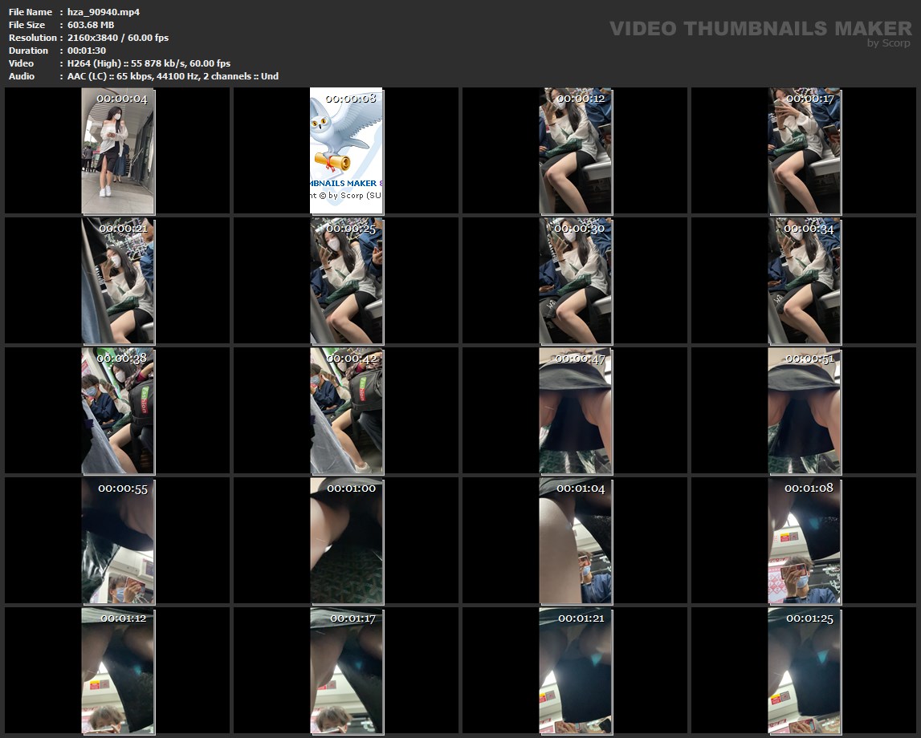This screenshot has height=738, width=921.
Task: Choose the thumbnail stamped 00:00:25
Action: tap(347, 281)
